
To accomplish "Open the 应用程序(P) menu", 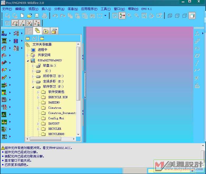I will tap(89, 9).
